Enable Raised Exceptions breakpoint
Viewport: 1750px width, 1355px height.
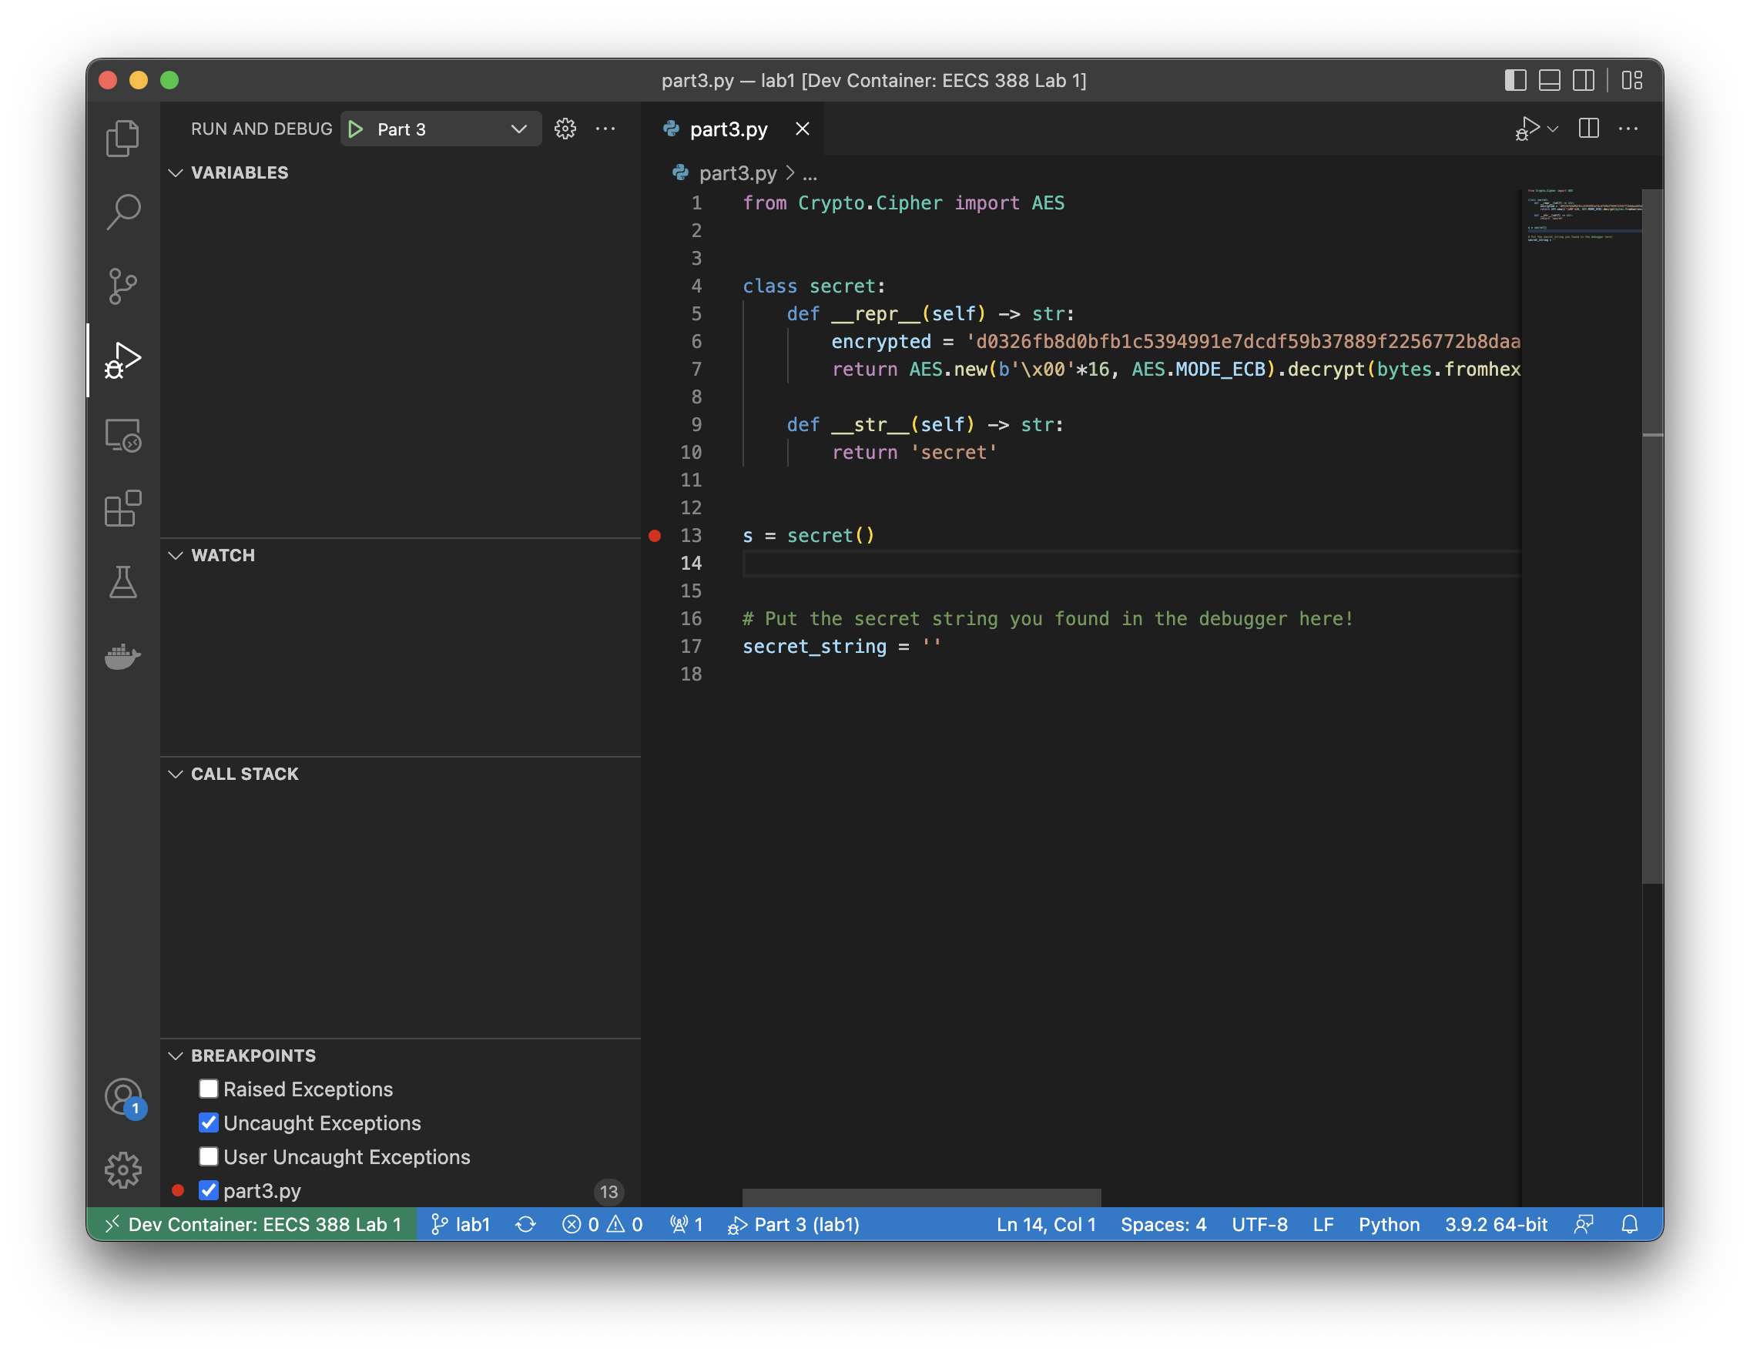click(x=208, y=1089)
